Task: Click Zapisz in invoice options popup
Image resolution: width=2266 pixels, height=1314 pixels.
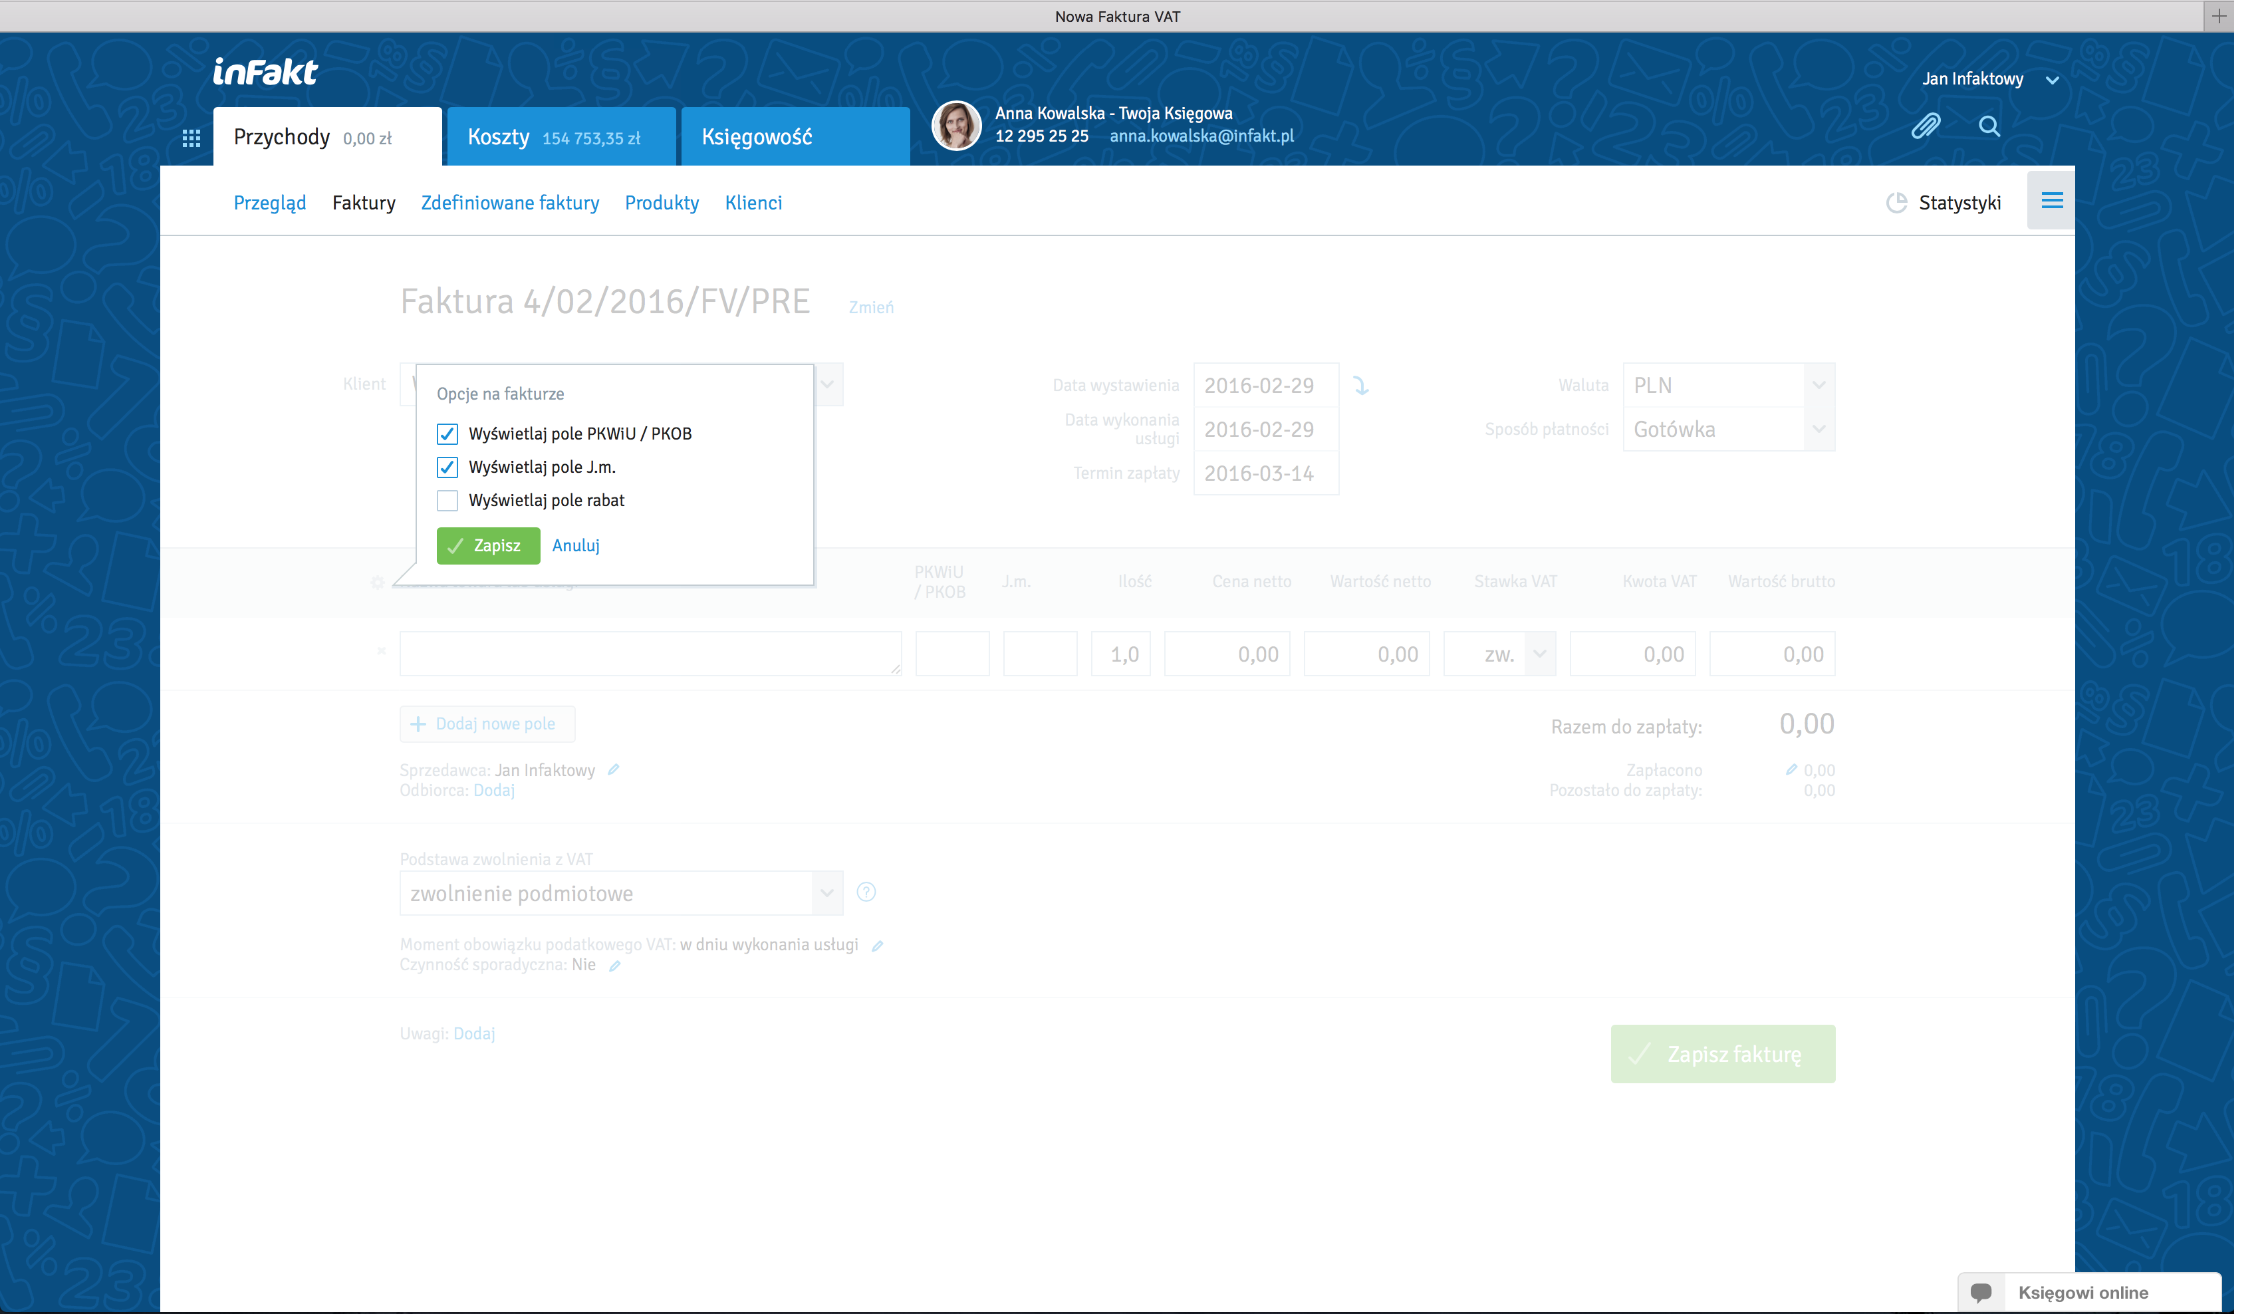Action: click(x=488, y=546)
